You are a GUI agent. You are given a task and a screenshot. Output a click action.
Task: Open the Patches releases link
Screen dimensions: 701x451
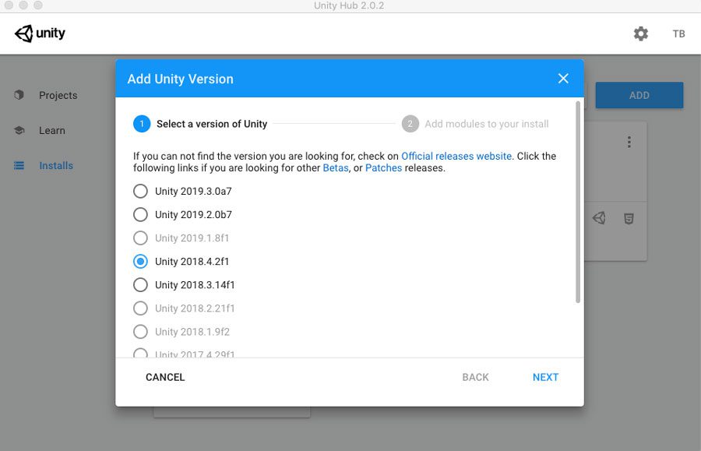point(383,168)
